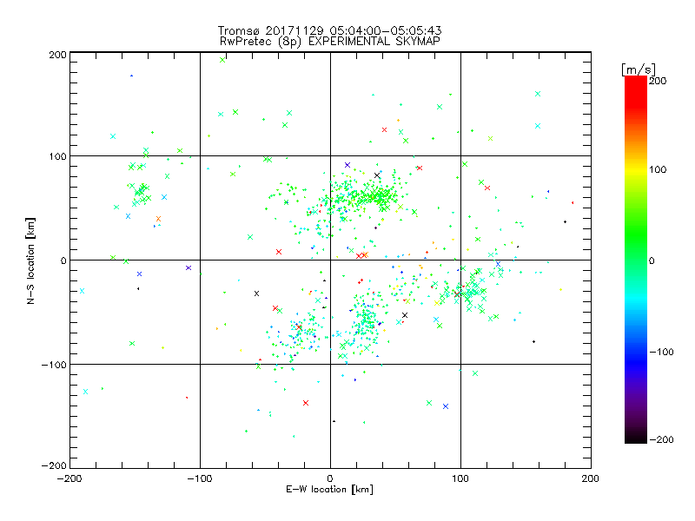Click the x-axis tick label '200'
This screenshot has width=695, height=521.
click(x=591, y=479)
